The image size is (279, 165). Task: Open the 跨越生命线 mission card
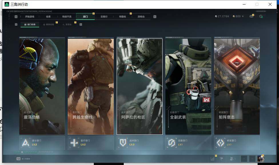(91, 87)
